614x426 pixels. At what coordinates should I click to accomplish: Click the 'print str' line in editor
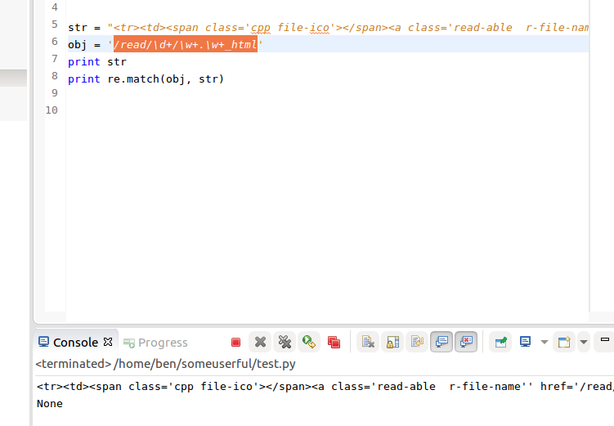point(97,62)
